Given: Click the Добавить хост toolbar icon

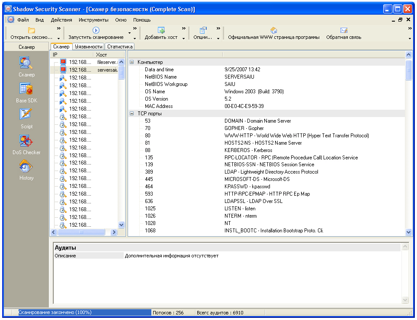Looking at the screenshot, I should (x=161, y=30).
